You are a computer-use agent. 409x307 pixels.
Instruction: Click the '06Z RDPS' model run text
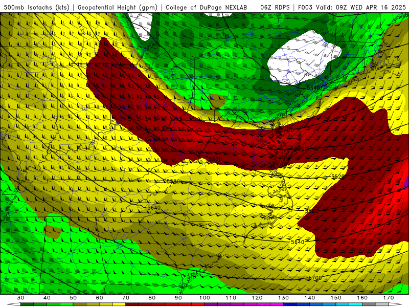pos(275,7)
